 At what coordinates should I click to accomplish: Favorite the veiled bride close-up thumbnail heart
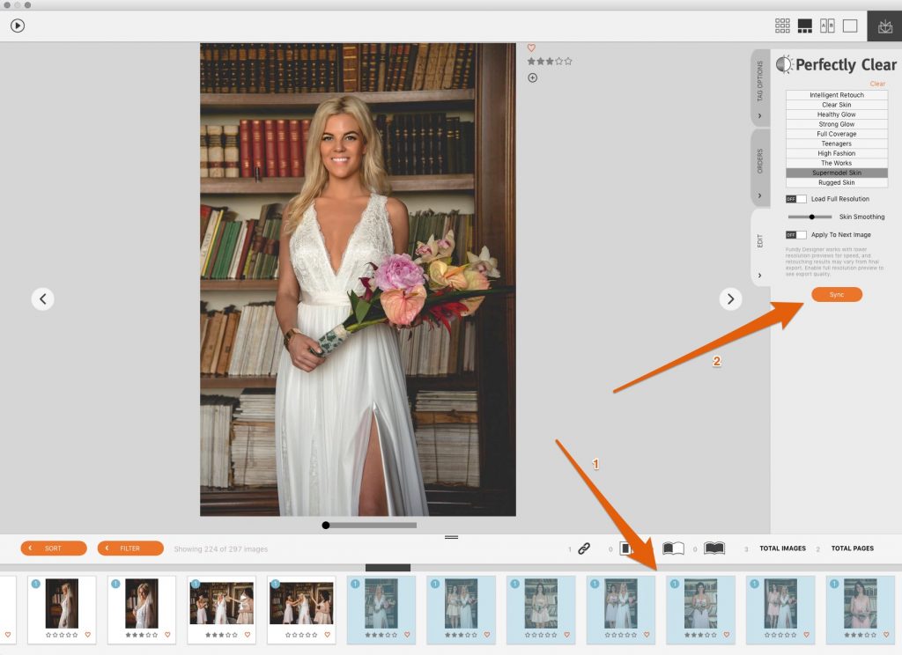pos(167,635)
